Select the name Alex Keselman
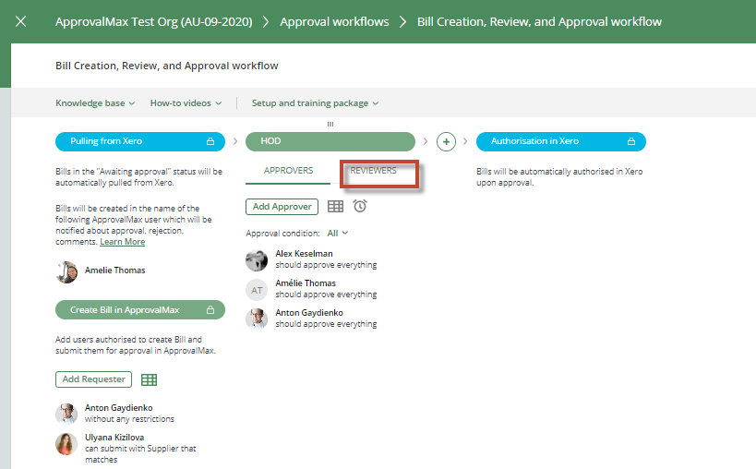 click(305, 254)
